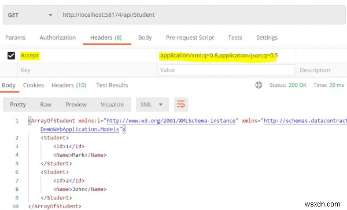347x210 pixels.
Task: Open the XML format dropdown
Action: pyautogui.click(x=153, y=105)
